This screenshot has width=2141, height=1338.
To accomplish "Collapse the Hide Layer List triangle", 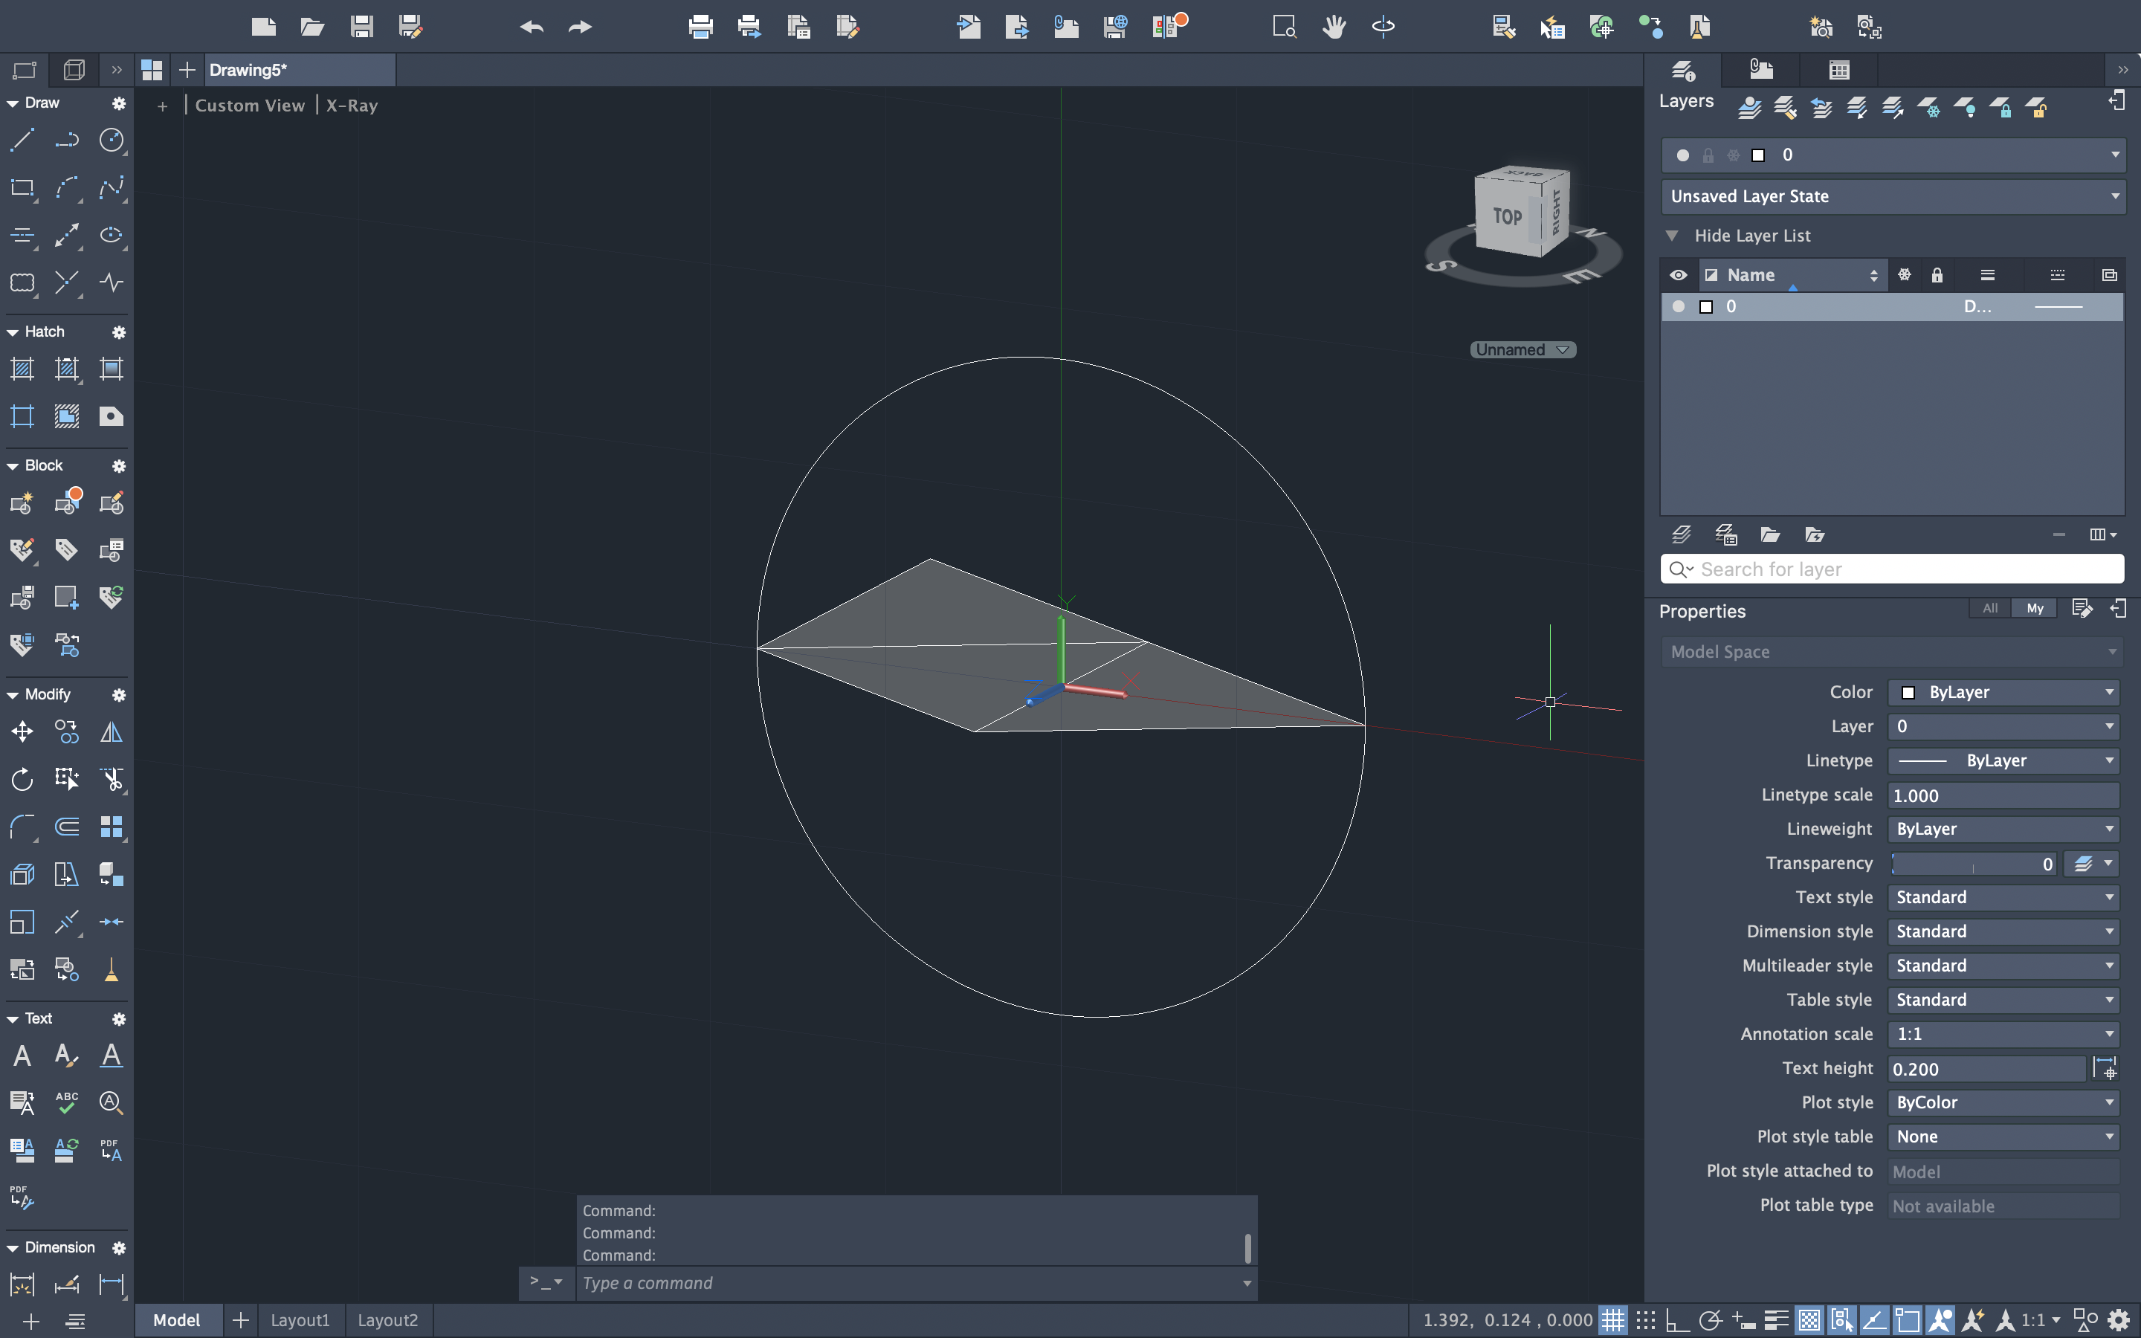I will click(1672, 236).
